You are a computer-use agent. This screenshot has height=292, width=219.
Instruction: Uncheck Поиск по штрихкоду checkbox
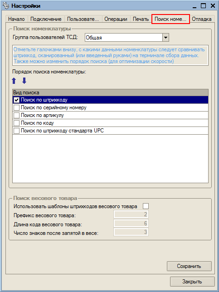[x=17, y=100]
